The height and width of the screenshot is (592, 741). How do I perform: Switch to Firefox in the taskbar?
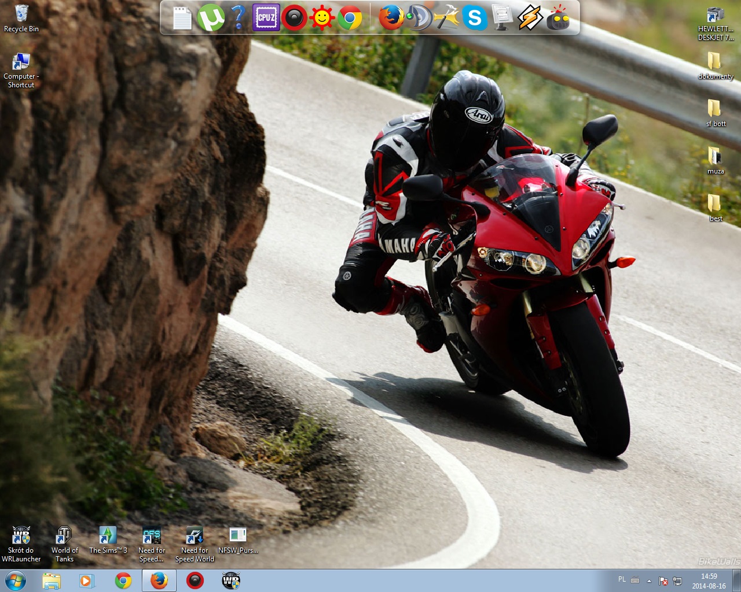pos(159,580)
